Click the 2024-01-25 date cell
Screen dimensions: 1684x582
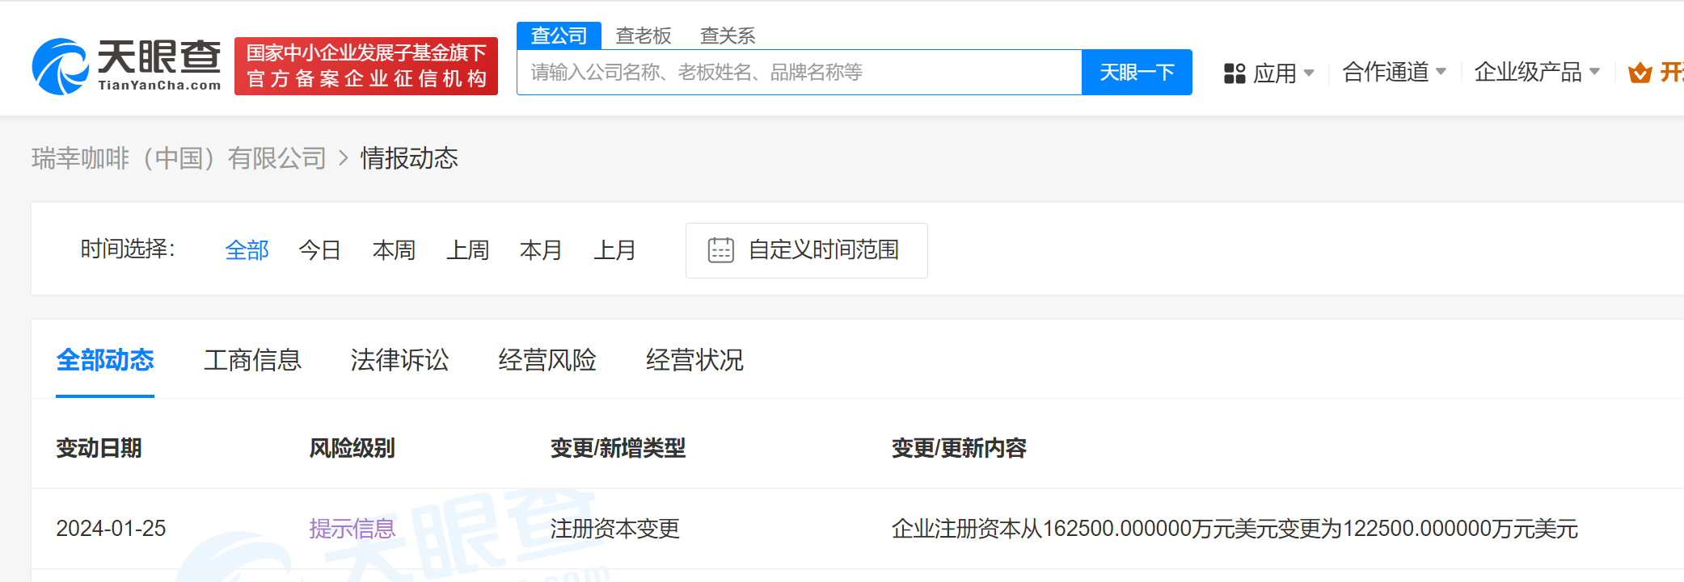coord(111,529)
